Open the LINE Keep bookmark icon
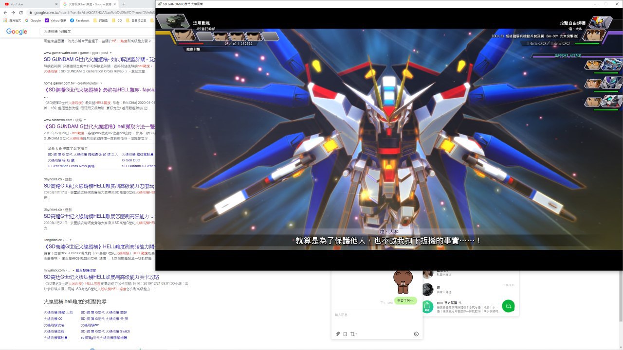 [345, 334]
